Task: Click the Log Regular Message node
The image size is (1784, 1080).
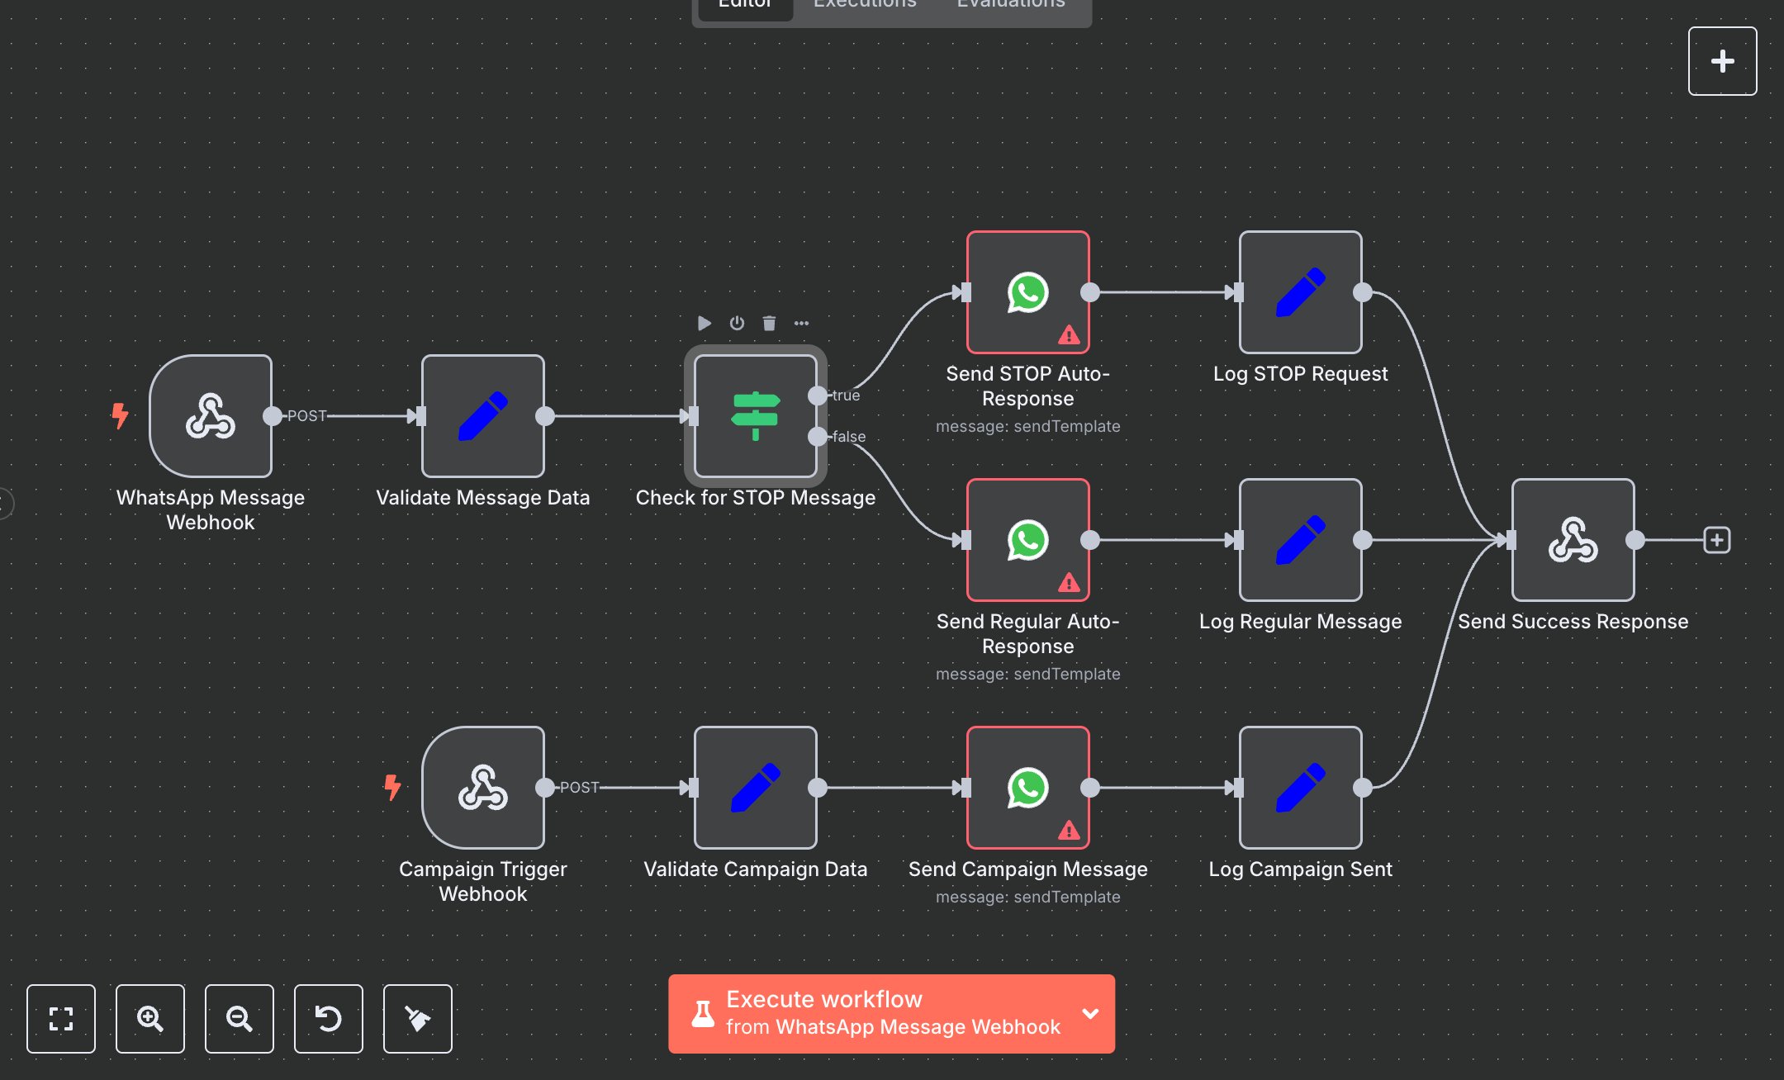Action: [x=1299, y=541]
